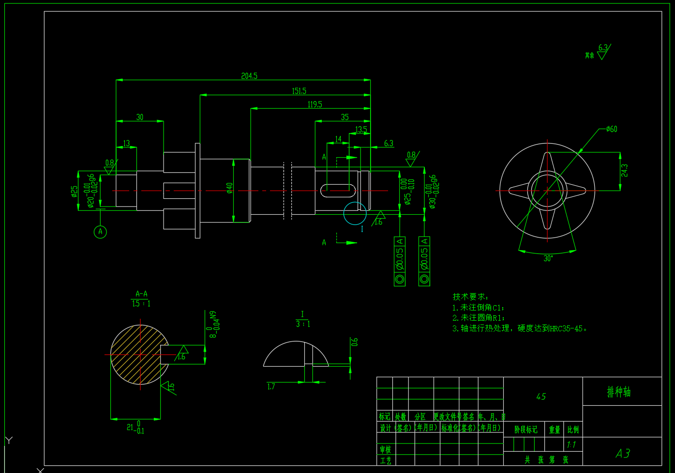
Task: Select the 1.7 groove width dimension
Action: (271, 386)
